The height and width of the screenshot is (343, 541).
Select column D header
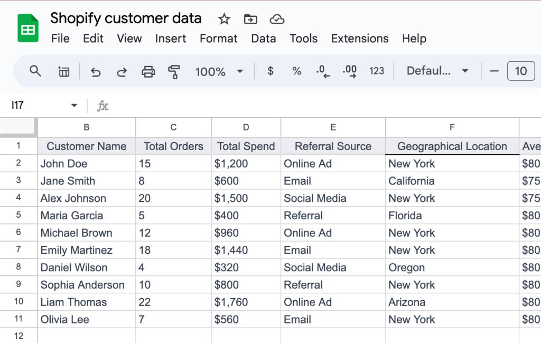[x=246, y=127]
